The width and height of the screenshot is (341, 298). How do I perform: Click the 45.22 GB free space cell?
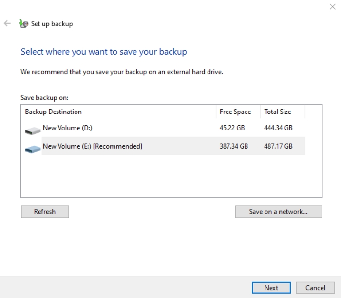233,128
